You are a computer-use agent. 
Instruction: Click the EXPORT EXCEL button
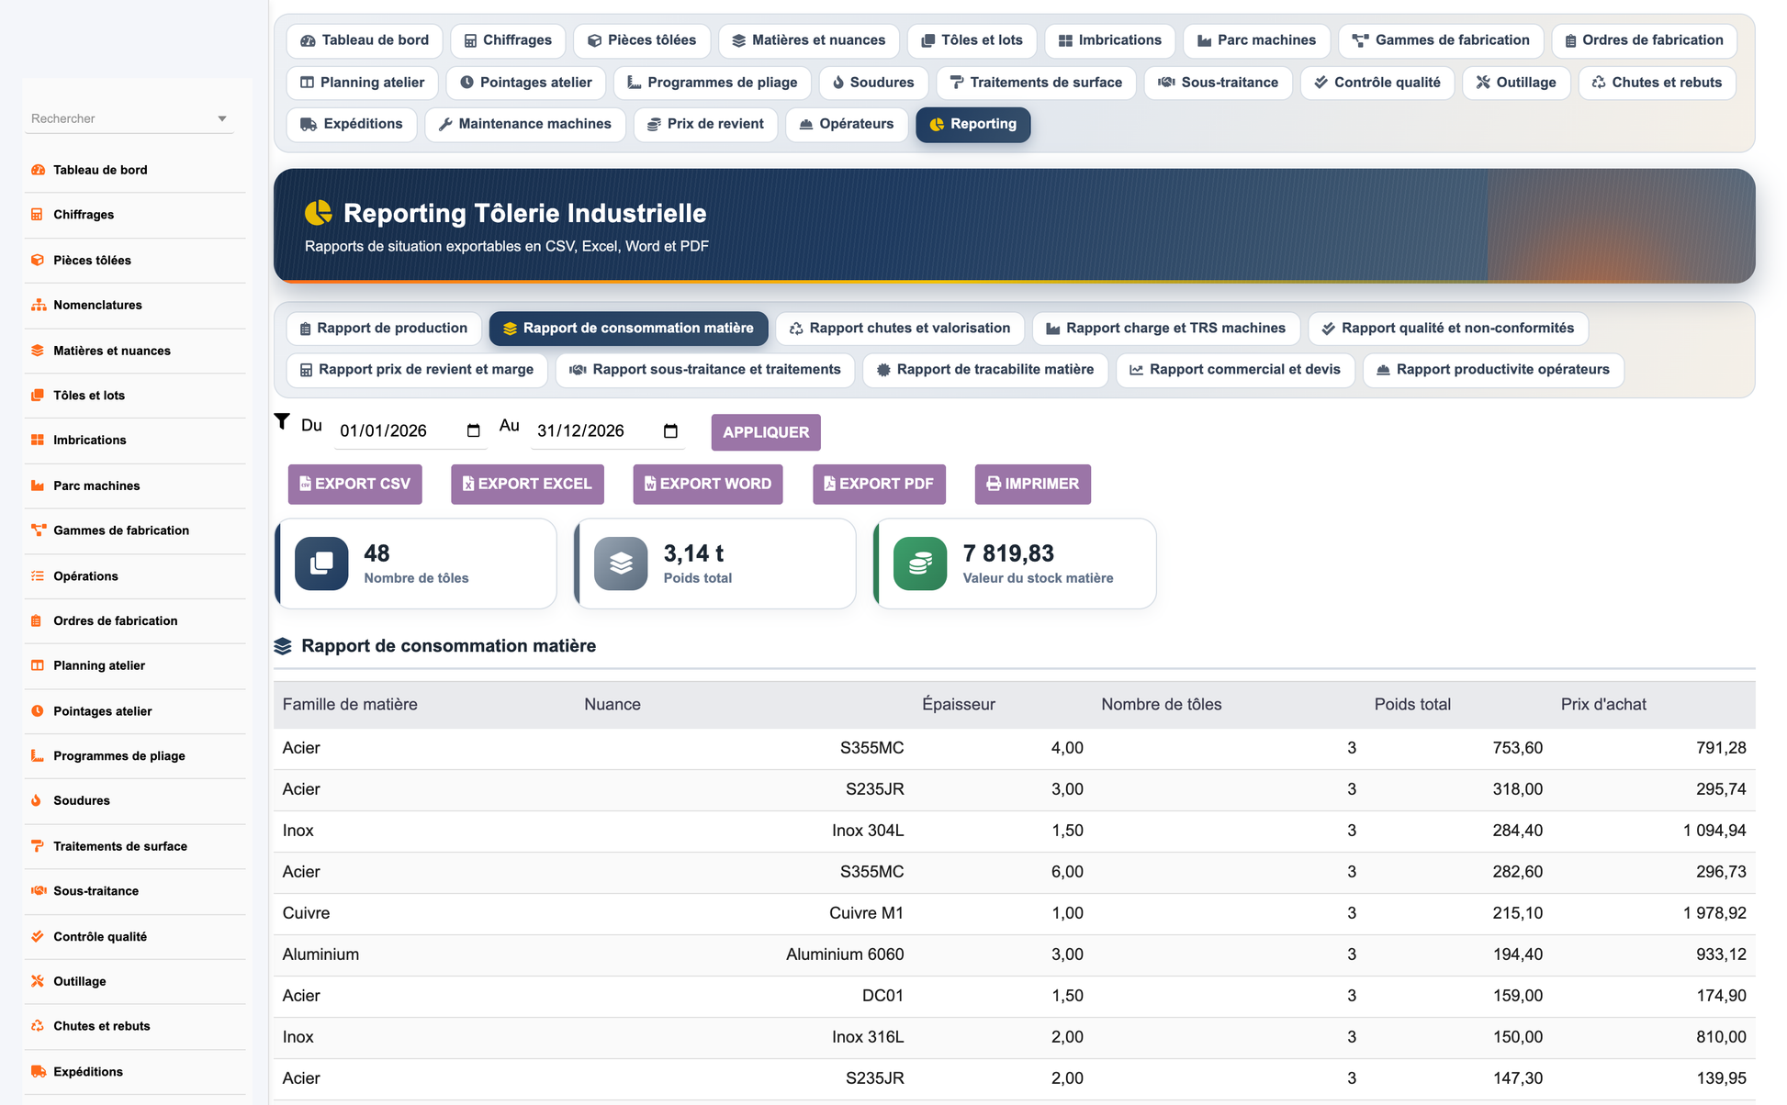pyautogui.click(x=527, y=484)
